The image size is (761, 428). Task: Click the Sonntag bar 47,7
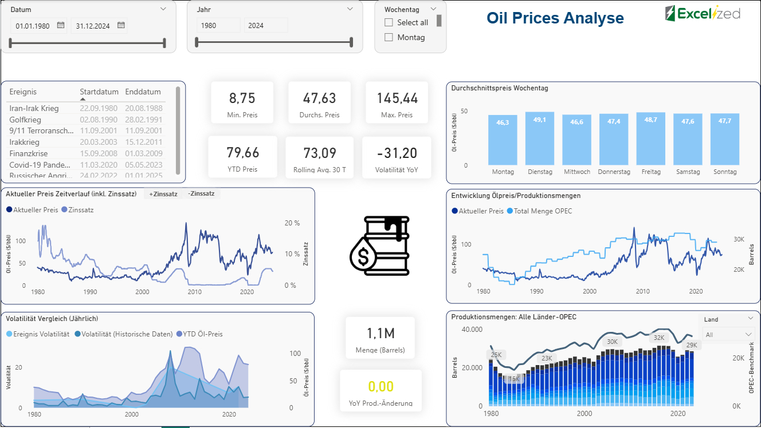[725, 140]
